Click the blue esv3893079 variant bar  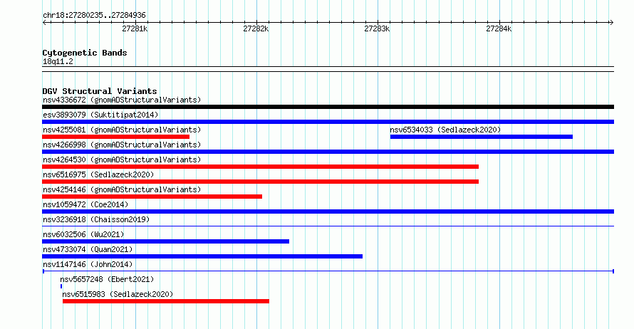[328, 122]
